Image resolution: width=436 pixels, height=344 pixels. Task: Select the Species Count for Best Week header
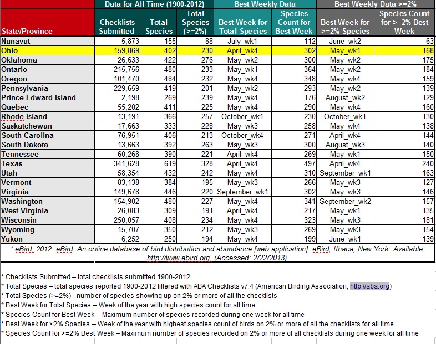[x=294, y=22]
